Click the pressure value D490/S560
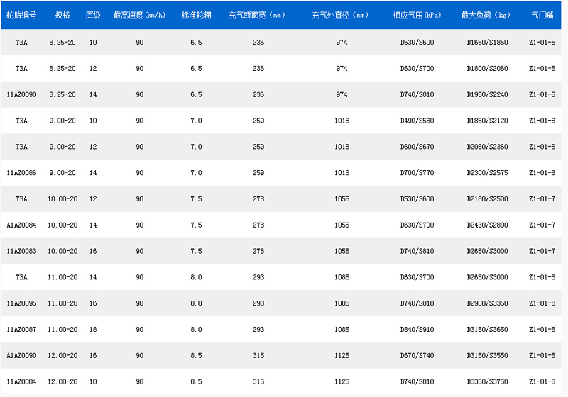Screen dimensions: 568x397 pyautogui.click(x=417, y=121)
